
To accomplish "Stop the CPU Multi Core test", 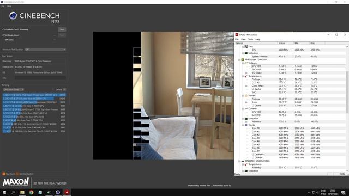I will [x=62, y=29].
